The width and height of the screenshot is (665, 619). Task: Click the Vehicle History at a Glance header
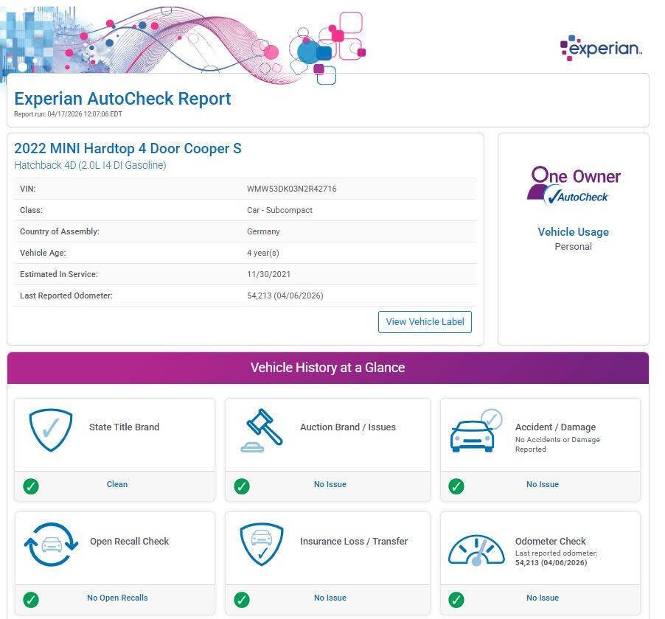327,368
